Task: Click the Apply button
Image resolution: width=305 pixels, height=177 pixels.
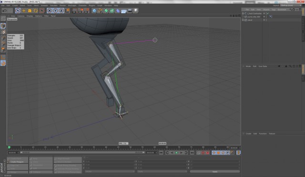Action: [x=215, y=172]
